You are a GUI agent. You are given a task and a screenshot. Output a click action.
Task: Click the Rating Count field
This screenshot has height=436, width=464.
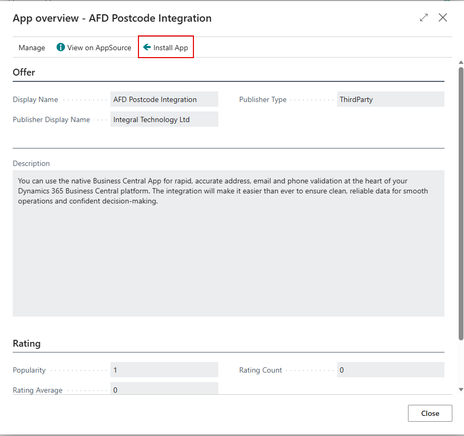pyautogui.click(x=391, y=370)
